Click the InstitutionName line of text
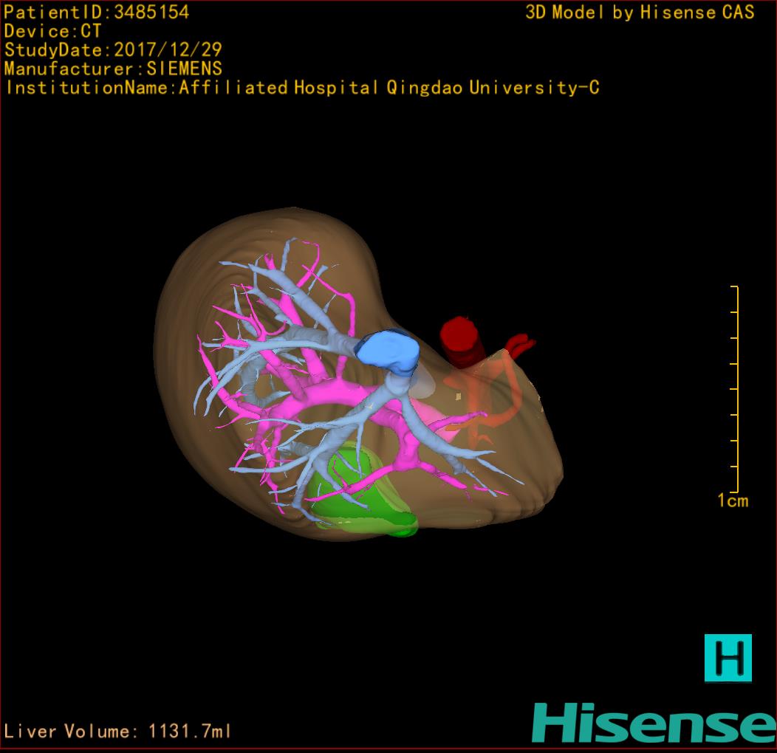Screen dimensions: 777x753 [x=301, y=88]
